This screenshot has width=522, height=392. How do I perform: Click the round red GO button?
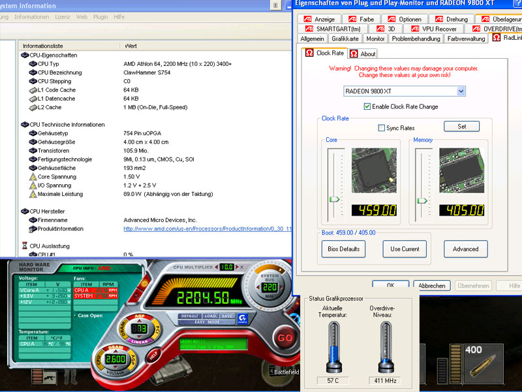[284, 338]
